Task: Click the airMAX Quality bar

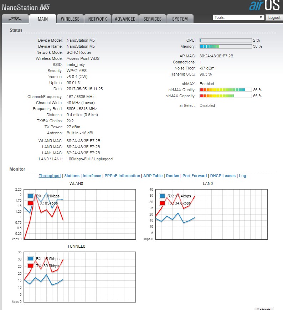Action: click(226, 90)
